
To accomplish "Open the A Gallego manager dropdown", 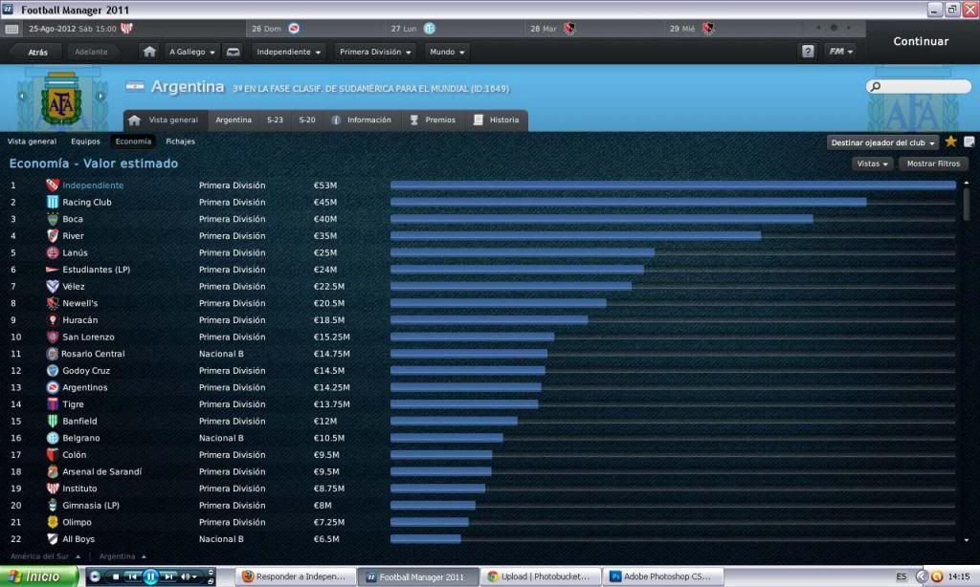I will [191, 52].
